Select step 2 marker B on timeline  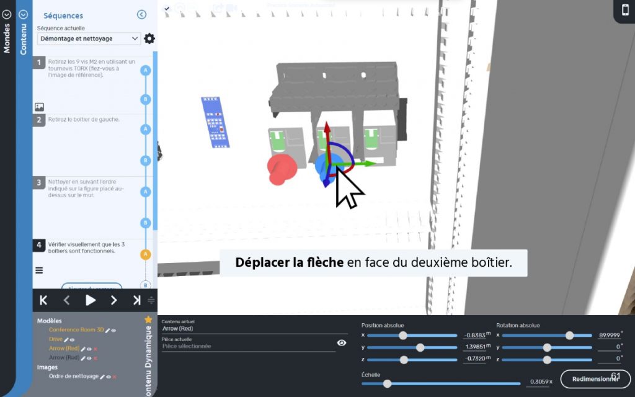tap(145, 161)
